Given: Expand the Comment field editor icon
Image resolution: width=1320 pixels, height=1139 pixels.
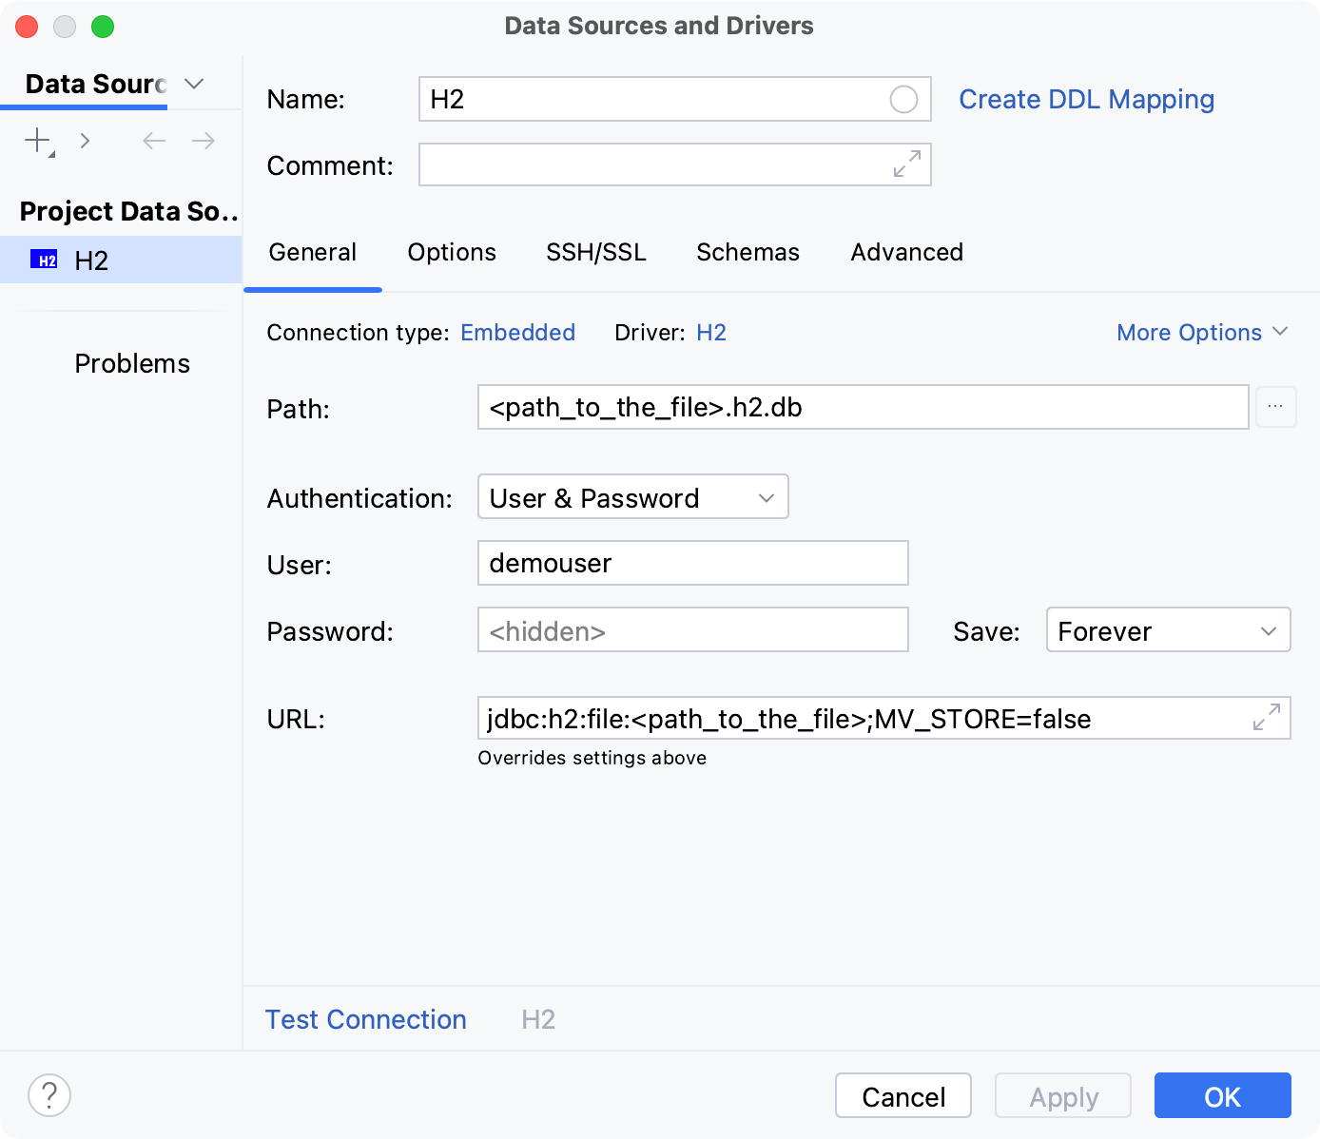Looking at the screenshot, I should (905, 164).
